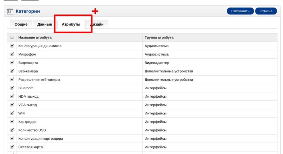Screen dimensions: 283x154
Task: Toggle Разрешение веб-камеры checkbox
Action: pos(12,79)
